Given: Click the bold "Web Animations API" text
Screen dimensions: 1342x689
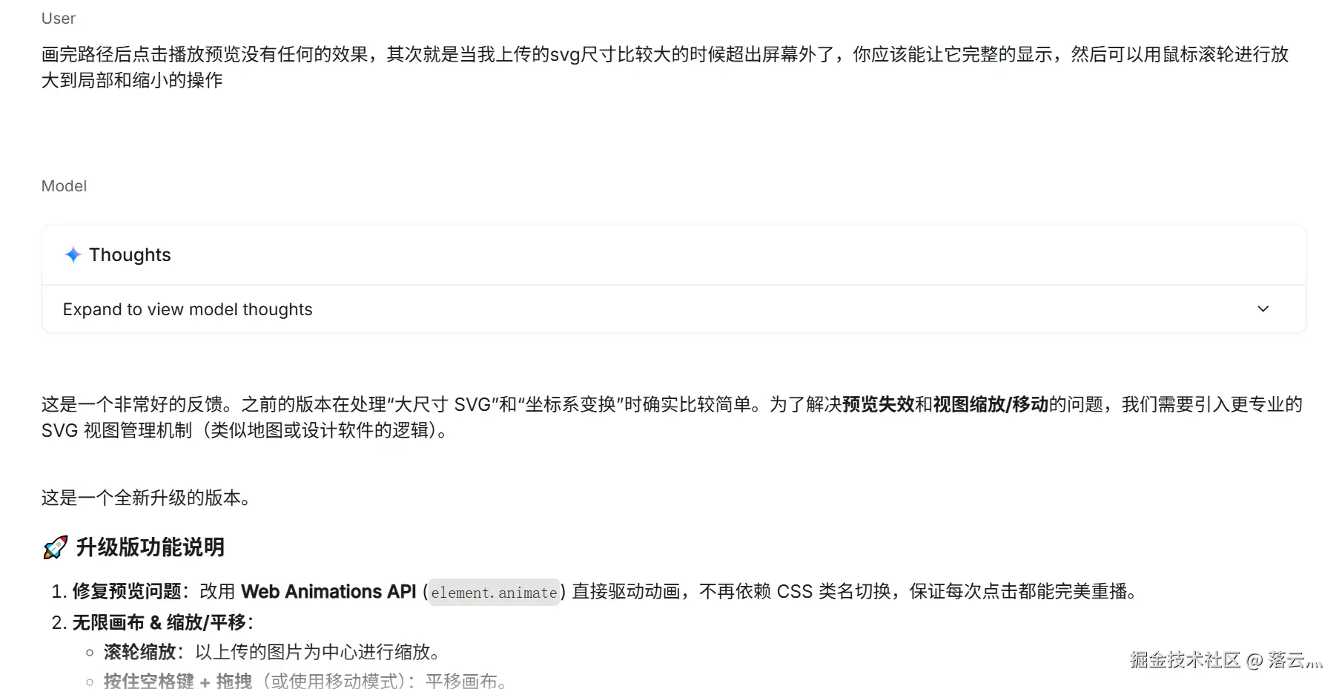Looking at the screenshot, I should pyautogui.click(x=328, y=592).
